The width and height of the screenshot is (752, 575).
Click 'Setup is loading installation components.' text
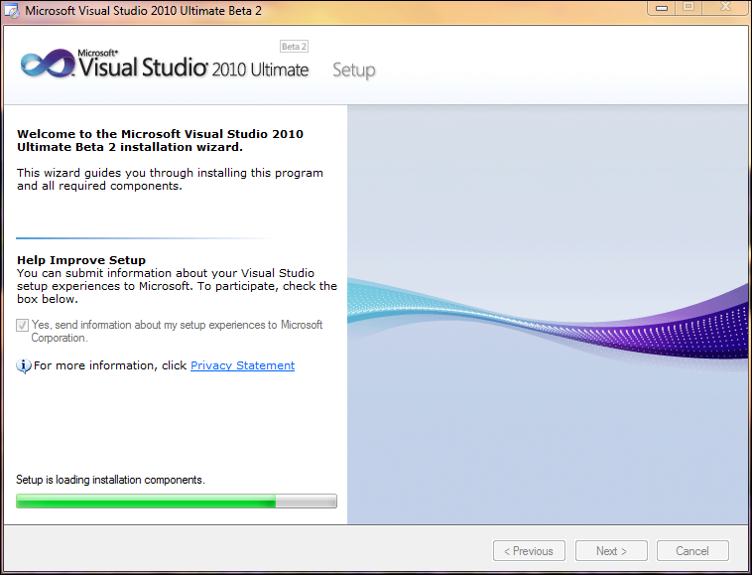pos(110,480)
